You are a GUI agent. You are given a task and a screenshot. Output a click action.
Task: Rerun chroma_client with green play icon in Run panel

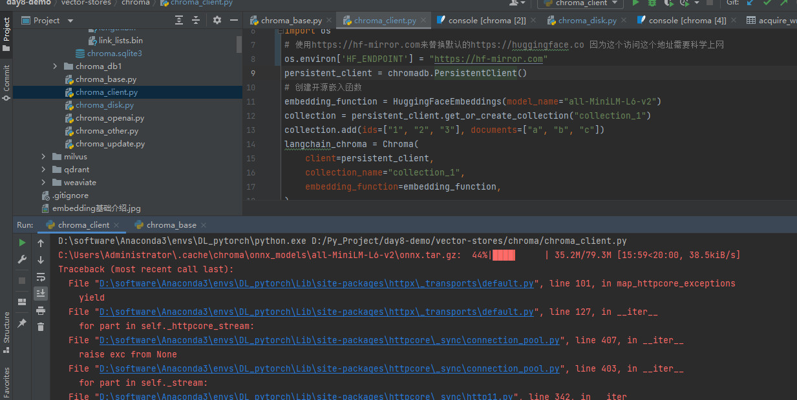[x=22, y=243]
